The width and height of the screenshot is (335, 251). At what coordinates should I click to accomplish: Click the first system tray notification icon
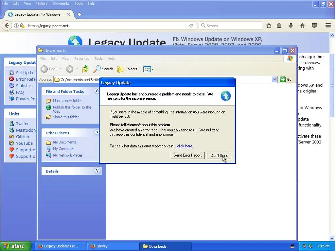[304, 246]
